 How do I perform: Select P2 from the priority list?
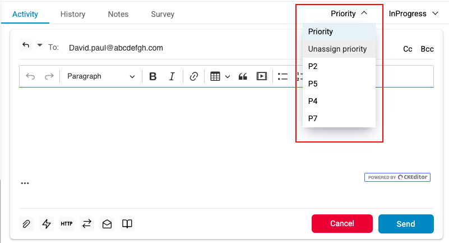click(313, 66)
